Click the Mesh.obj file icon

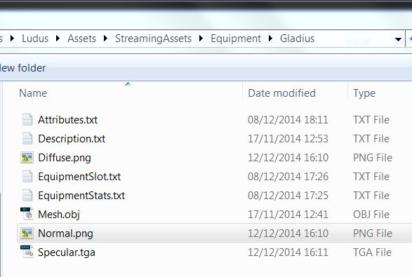pos(27,214)
